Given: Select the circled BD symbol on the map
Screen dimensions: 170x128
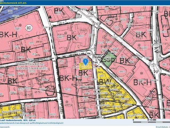Looking at the screenshot, I should tap(29, 28).
